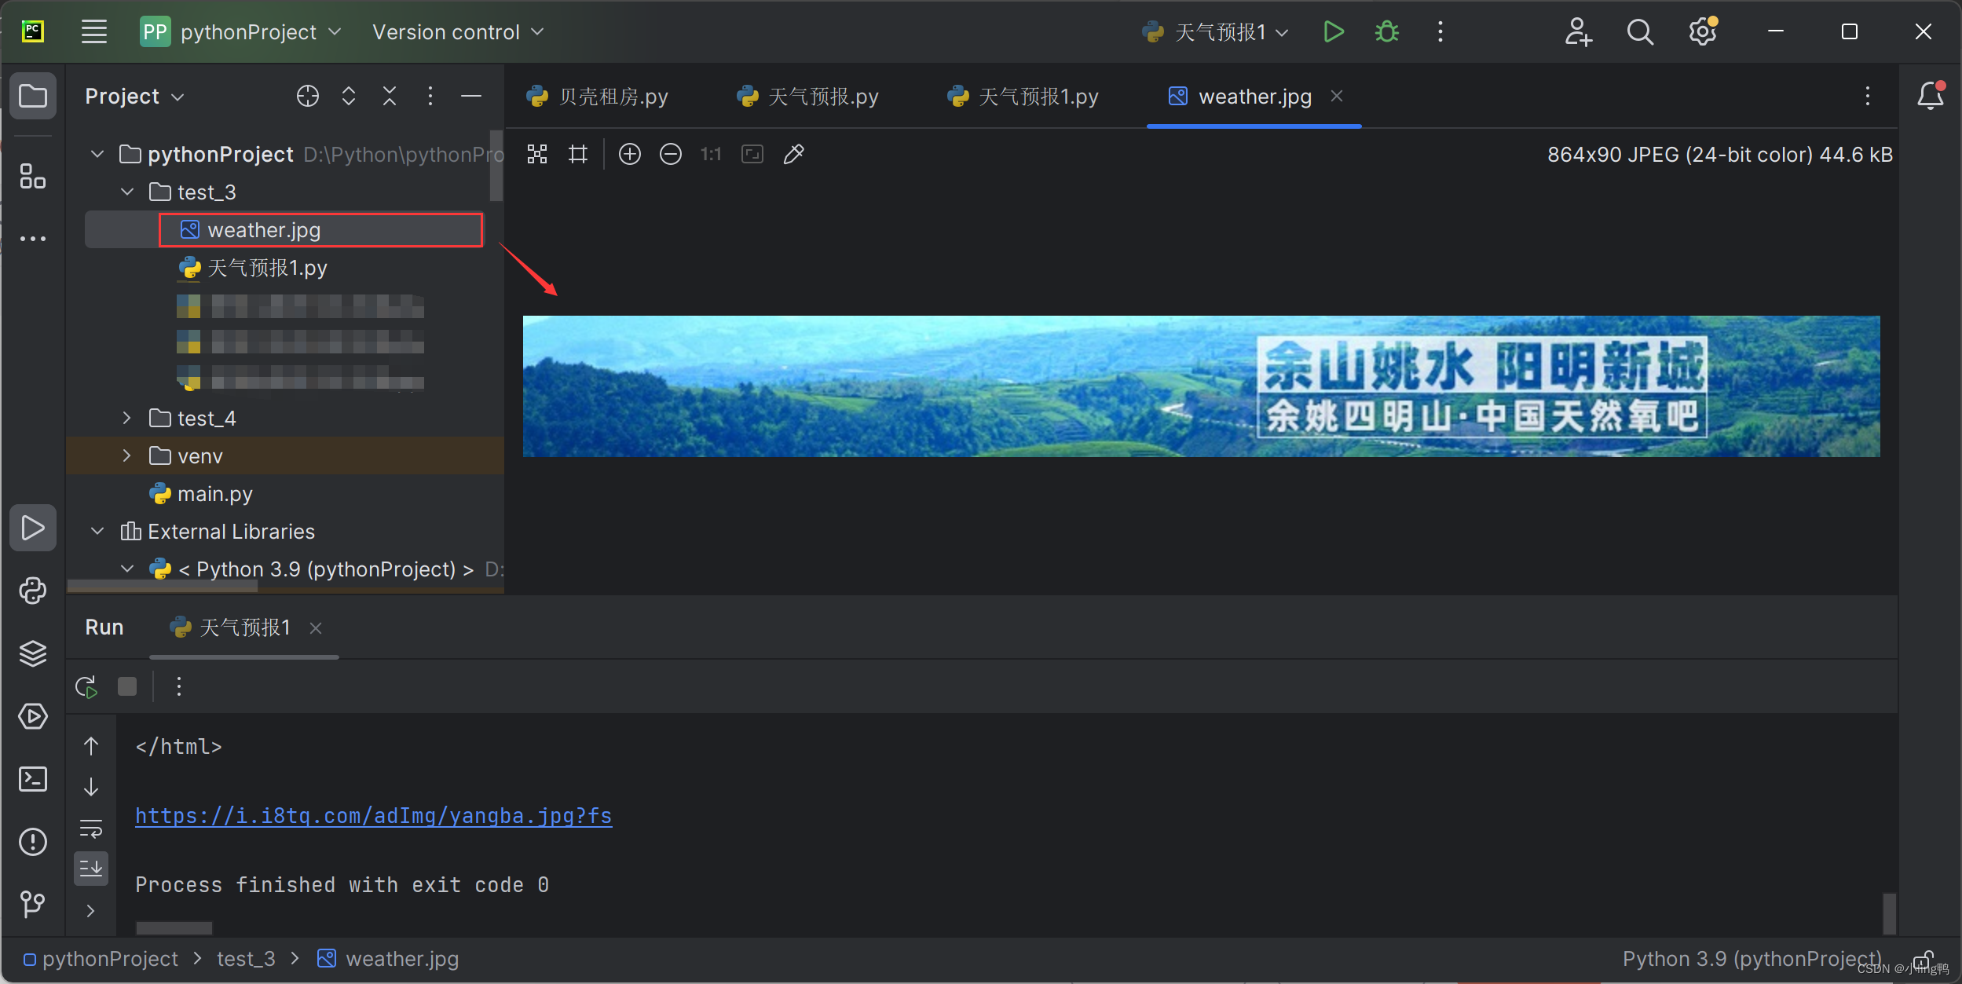
Task: Open the IDE Settings
Action: point(1701,31)
